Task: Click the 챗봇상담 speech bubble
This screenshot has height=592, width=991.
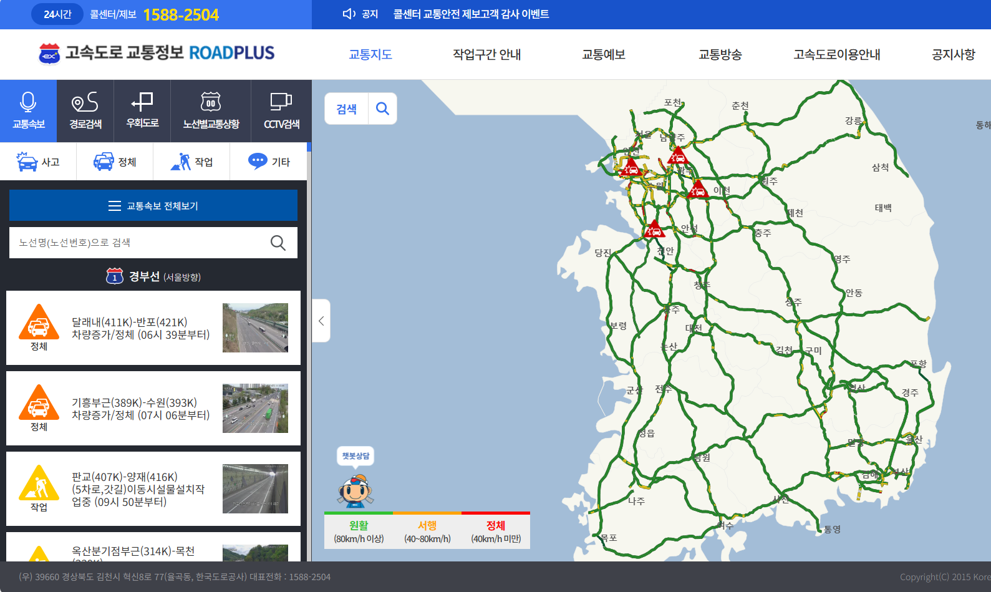Action: [355, 456]
